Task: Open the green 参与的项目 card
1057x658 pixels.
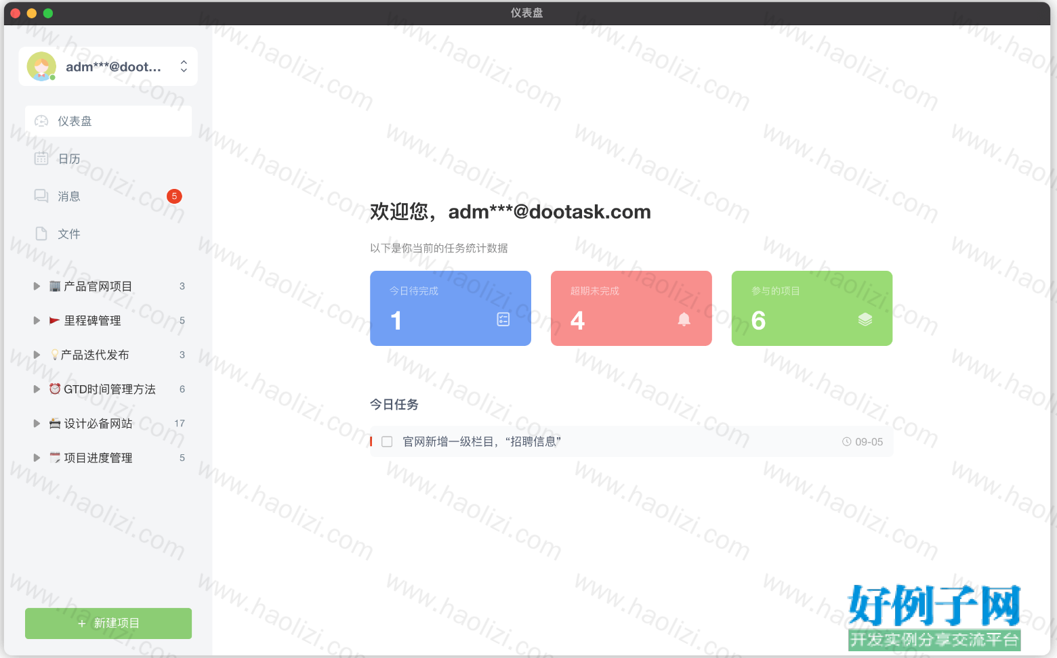Action: [812, 308]
